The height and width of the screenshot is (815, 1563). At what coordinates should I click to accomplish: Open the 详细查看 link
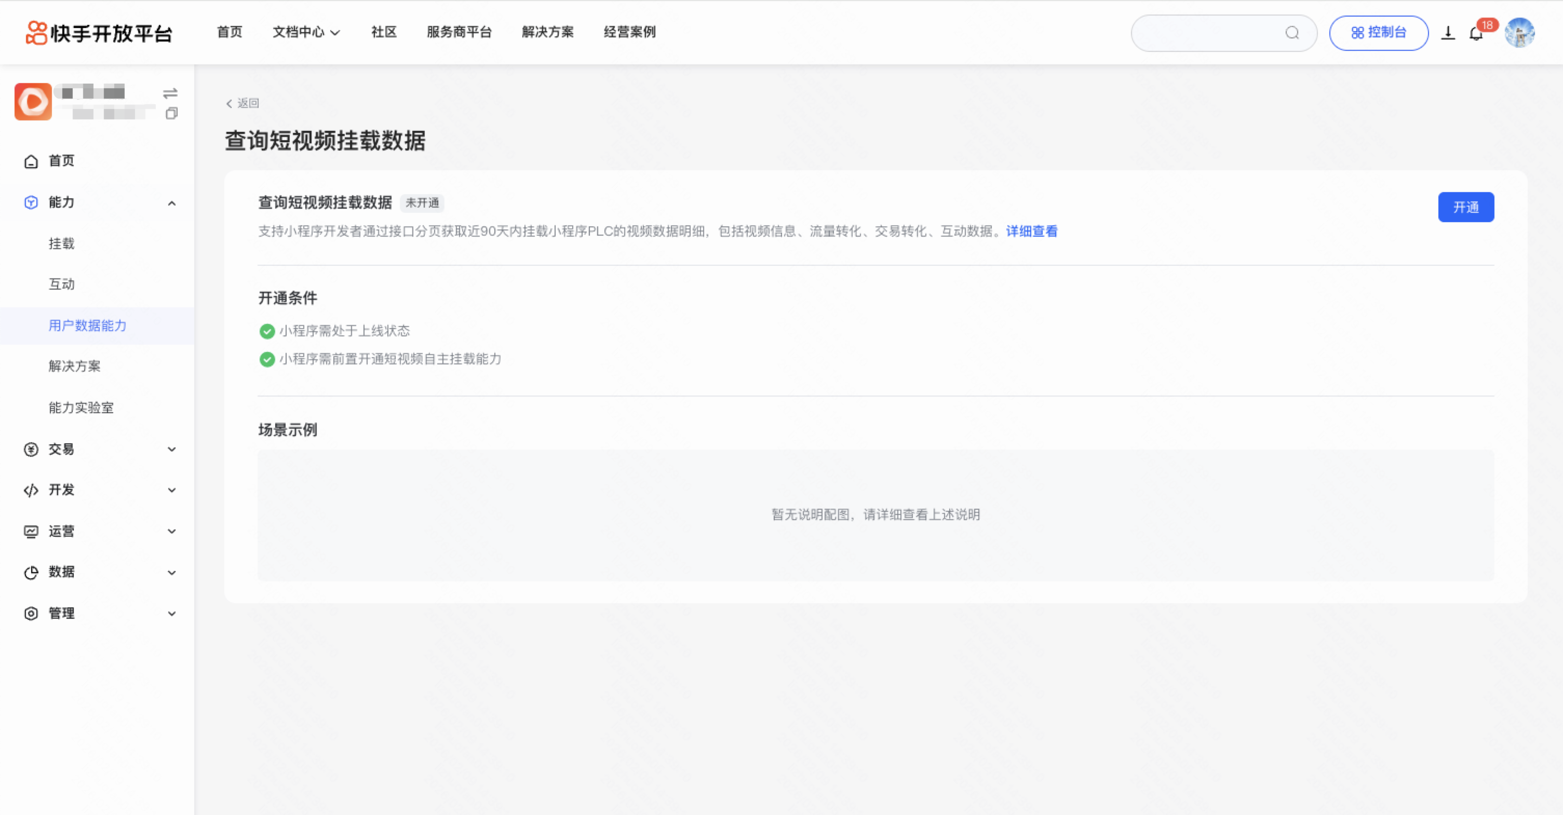[x=1031, y=231]
